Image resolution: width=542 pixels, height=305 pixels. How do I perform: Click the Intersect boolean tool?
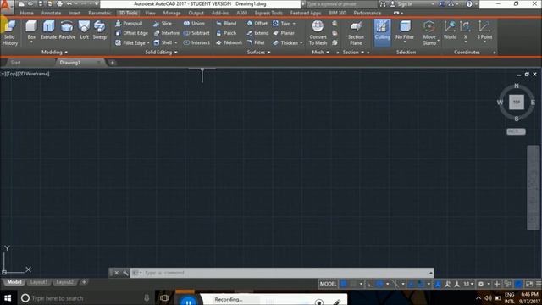[196, 43]
